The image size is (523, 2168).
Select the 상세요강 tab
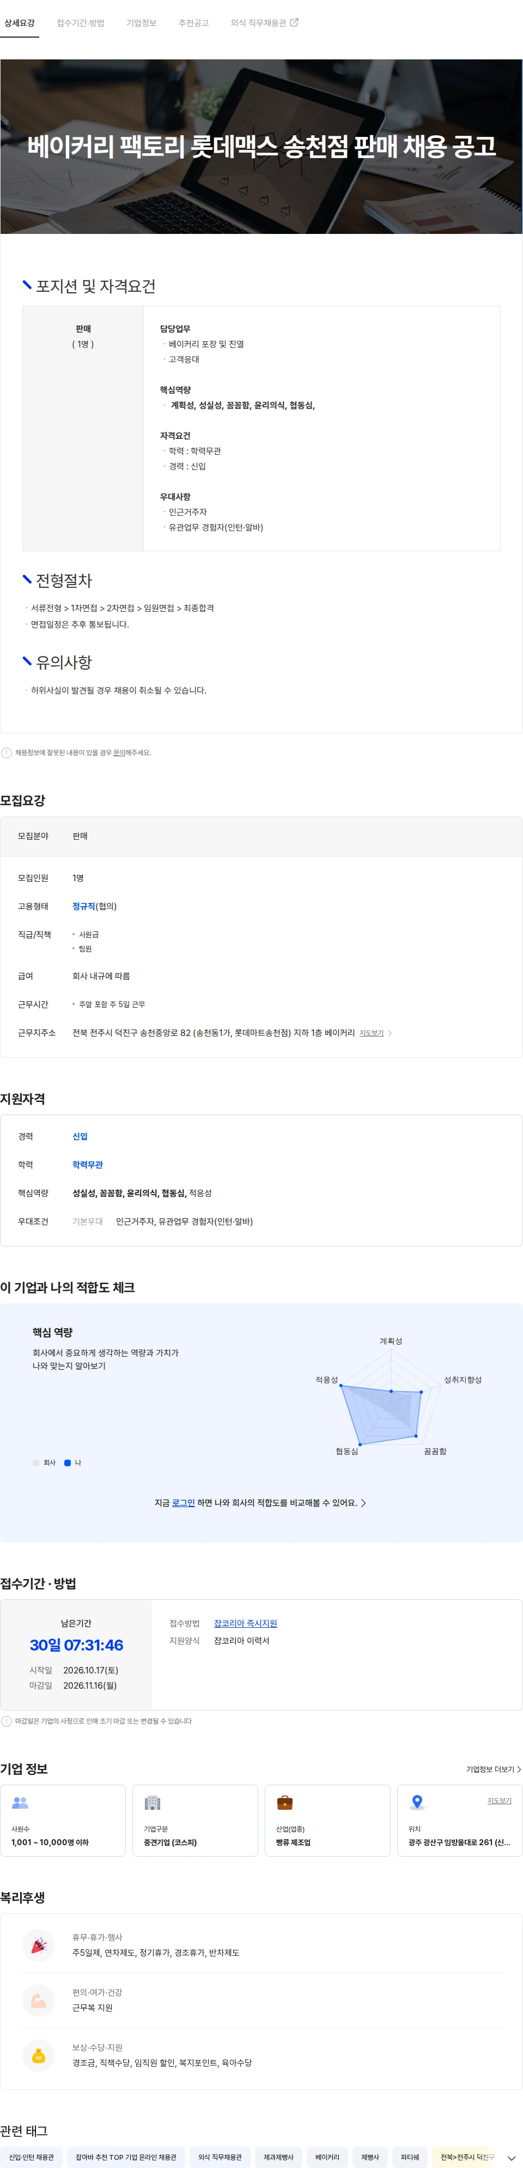19,23
